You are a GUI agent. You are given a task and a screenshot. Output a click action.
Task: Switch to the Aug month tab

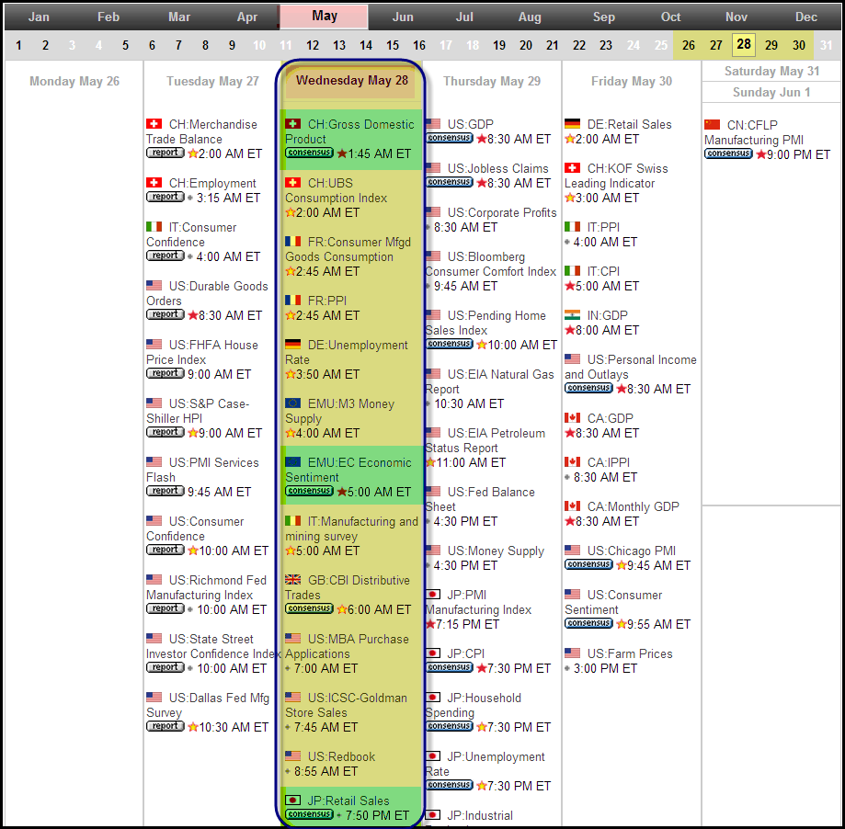(530, 17)
